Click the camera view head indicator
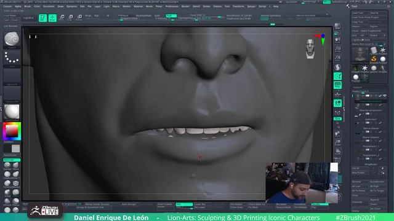Viewport: 394px width, 221px height. (x=310, y=48)
